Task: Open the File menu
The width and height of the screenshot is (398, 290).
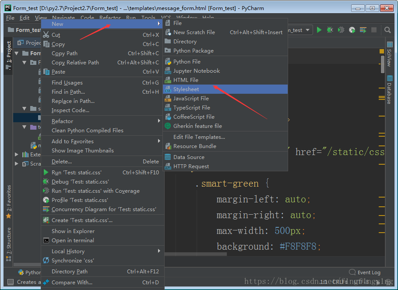Action: point(10,18)
